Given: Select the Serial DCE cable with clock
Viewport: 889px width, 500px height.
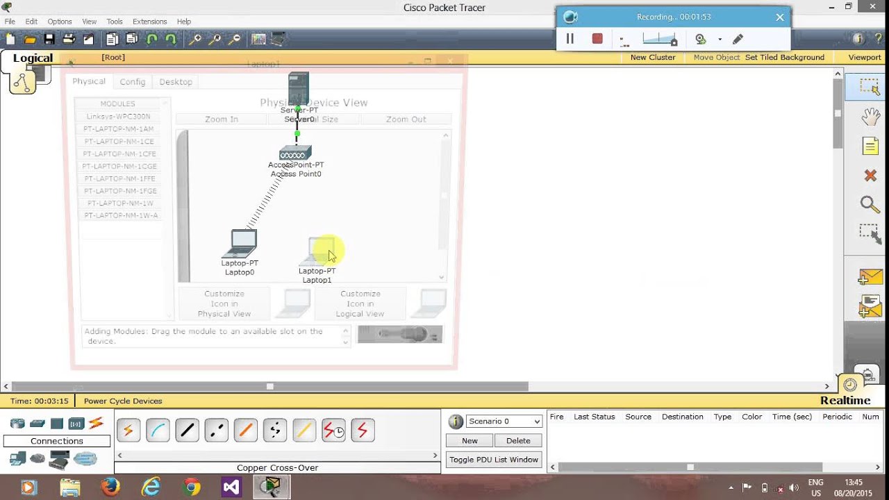Looking at the screenshot, I should pos(333,431).
